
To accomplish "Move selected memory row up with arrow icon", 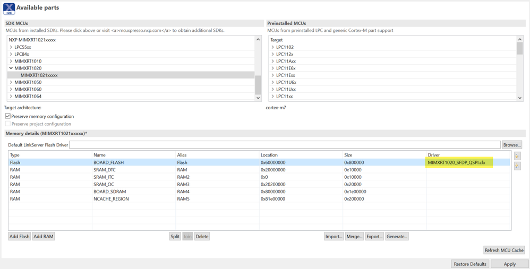I will [517, 156].
